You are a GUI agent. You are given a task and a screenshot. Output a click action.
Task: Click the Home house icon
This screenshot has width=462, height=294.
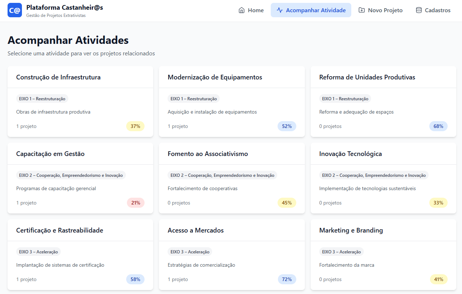coord(242,10)
